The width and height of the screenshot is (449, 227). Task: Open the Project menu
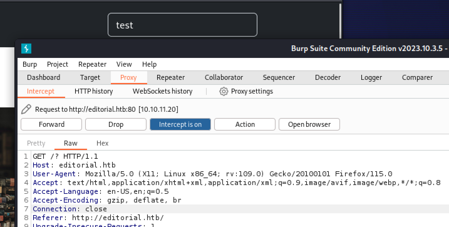[57, 64]
